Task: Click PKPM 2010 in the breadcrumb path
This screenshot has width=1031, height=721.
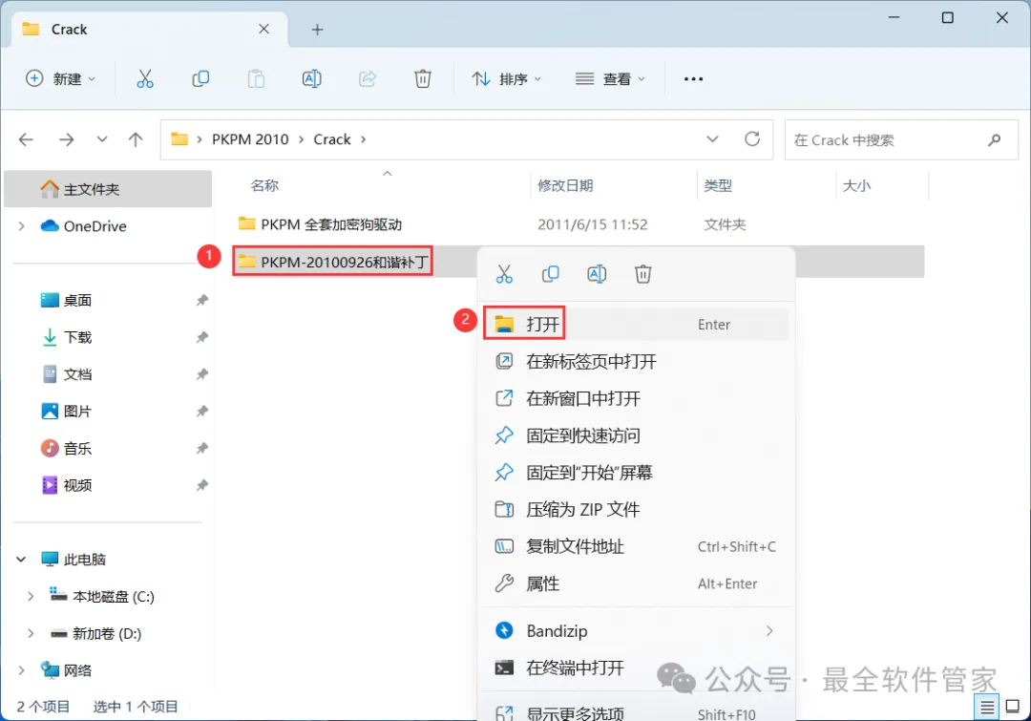Action: [250, 139]
